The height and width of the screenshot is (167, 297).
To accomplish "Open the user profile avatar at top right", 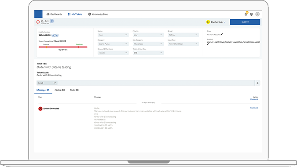I will [257, 14].
